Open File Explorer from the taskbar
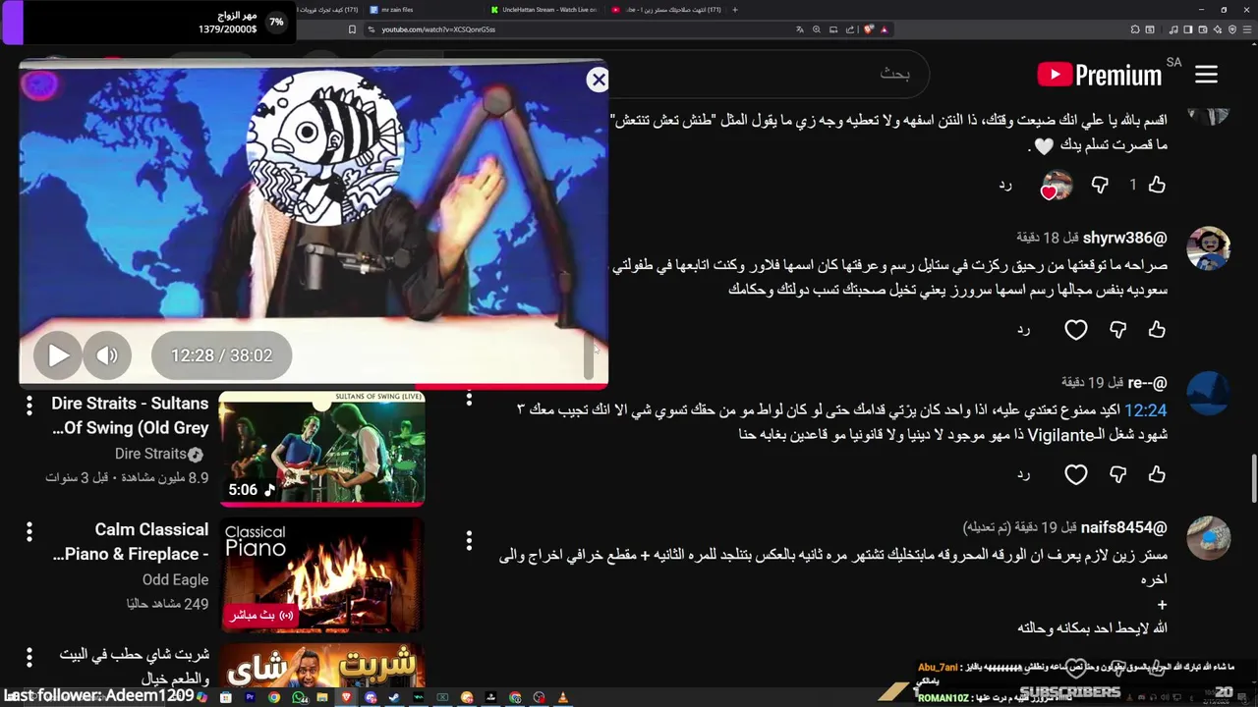1258x707 pixels. point(322,697)
